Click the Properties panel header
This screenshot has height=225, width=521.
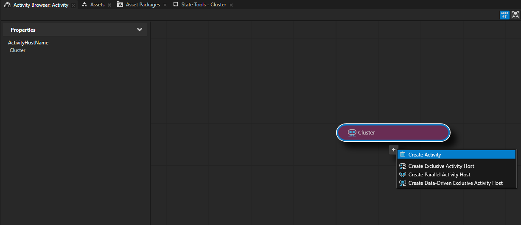tap(75, 30)
